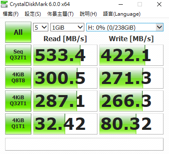The height and width of the screenshot is (154, 169).
Task: Click the Seq write result 422.1
Action: pyautogui.click(x=131, y=55)
